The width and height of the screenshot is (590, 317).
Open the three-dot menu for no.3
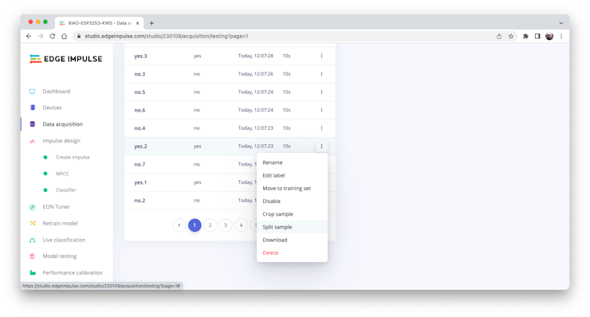tap(321, 74)
